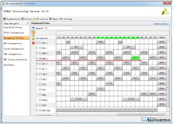The width and height of the screenshot is (173, 124).
Task: Open IP Location folder icon
Action: click(34, 19)
